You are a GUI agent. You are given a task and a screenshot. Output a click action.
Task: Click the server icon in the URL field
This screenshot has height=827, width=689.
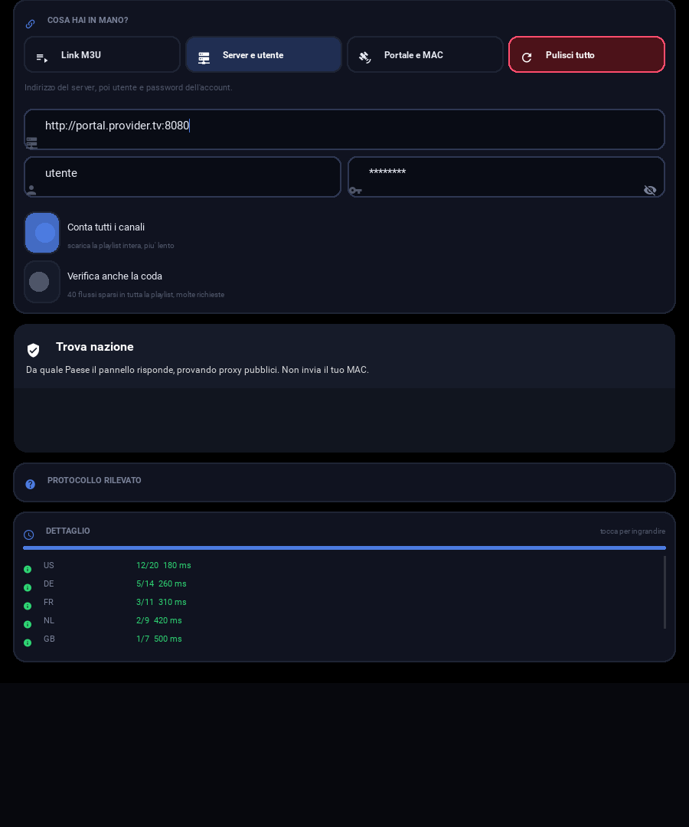point(31,142)
